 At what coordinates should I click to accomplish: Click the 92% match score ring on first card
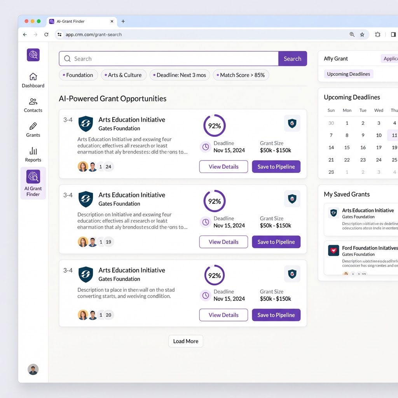[215, 126]
